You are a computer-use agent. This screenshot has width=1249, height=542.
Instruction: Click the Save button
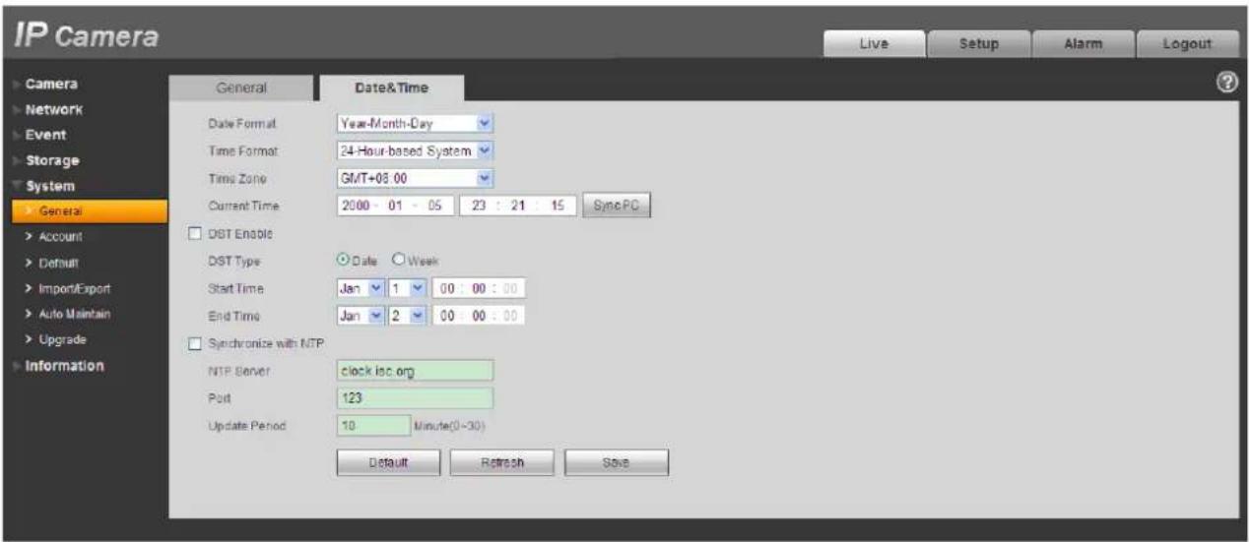pyautogui.click(x=617, y=461)
